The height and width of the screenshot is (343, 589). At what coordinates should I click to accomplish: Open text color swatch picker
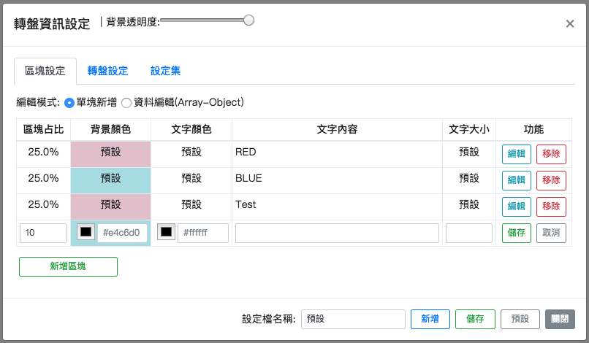(x=166, y=232)
